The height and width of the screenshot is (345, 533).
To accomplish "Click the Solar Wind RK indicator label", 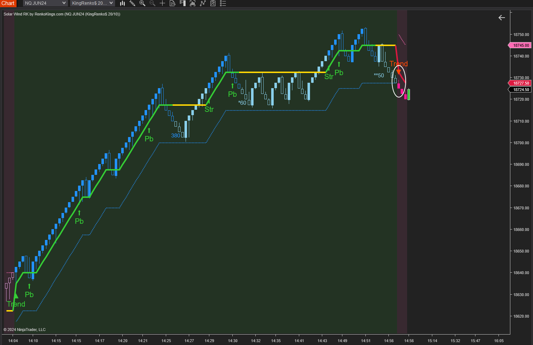I will tap(62, 14).
